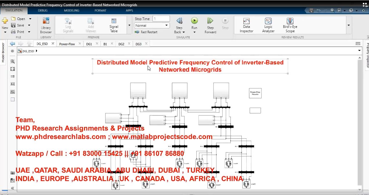
Task: Open the Data Inspector
Action: point(246,25)
